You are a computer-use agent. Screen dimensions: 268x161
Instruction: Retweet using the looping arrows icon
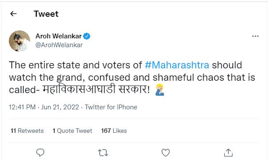click(103, 153)
